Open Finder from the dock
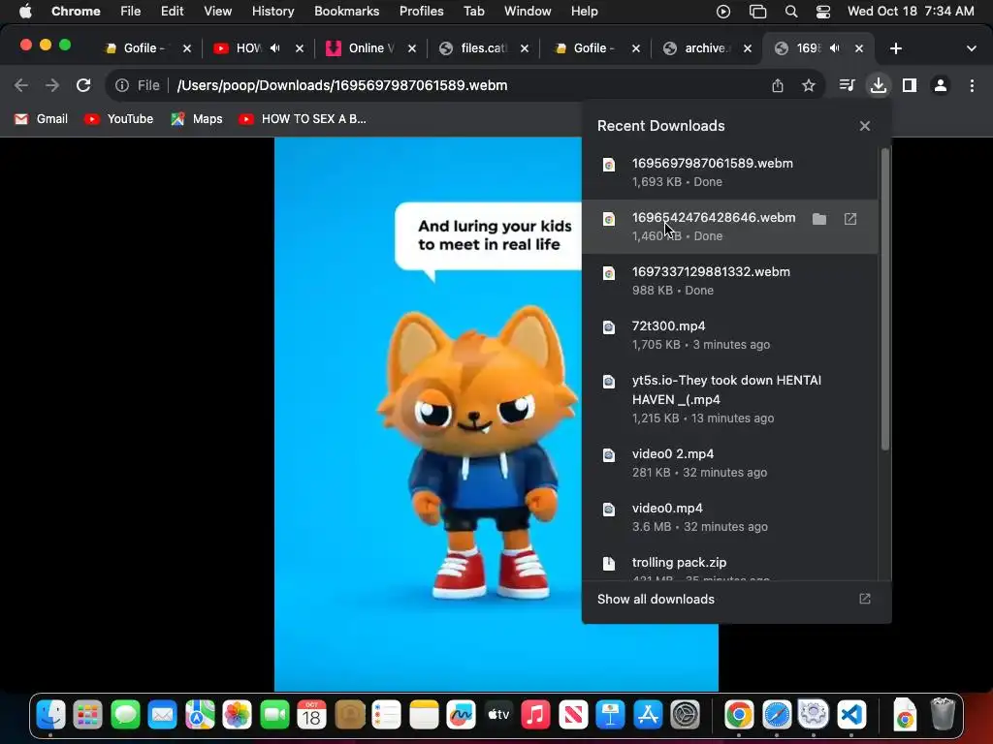The image size is (993, 744). coord(50,715)
